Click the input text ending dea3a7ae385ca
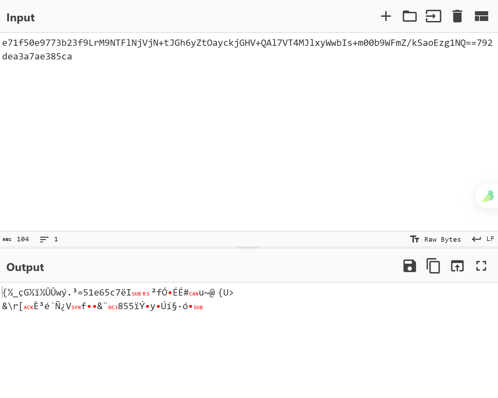 click(37, 57)
